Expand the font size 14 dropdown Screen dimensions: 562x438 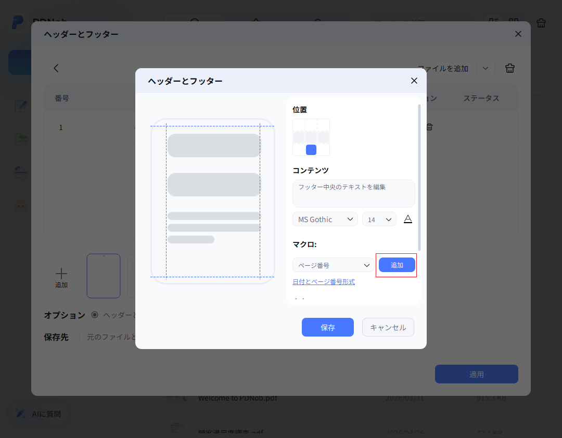click(379, 219)
